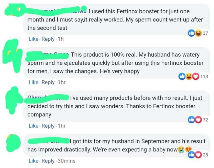
Task: Click the laughing emoji on the 113-reaction comment
Action: click(x=189, y=77)
